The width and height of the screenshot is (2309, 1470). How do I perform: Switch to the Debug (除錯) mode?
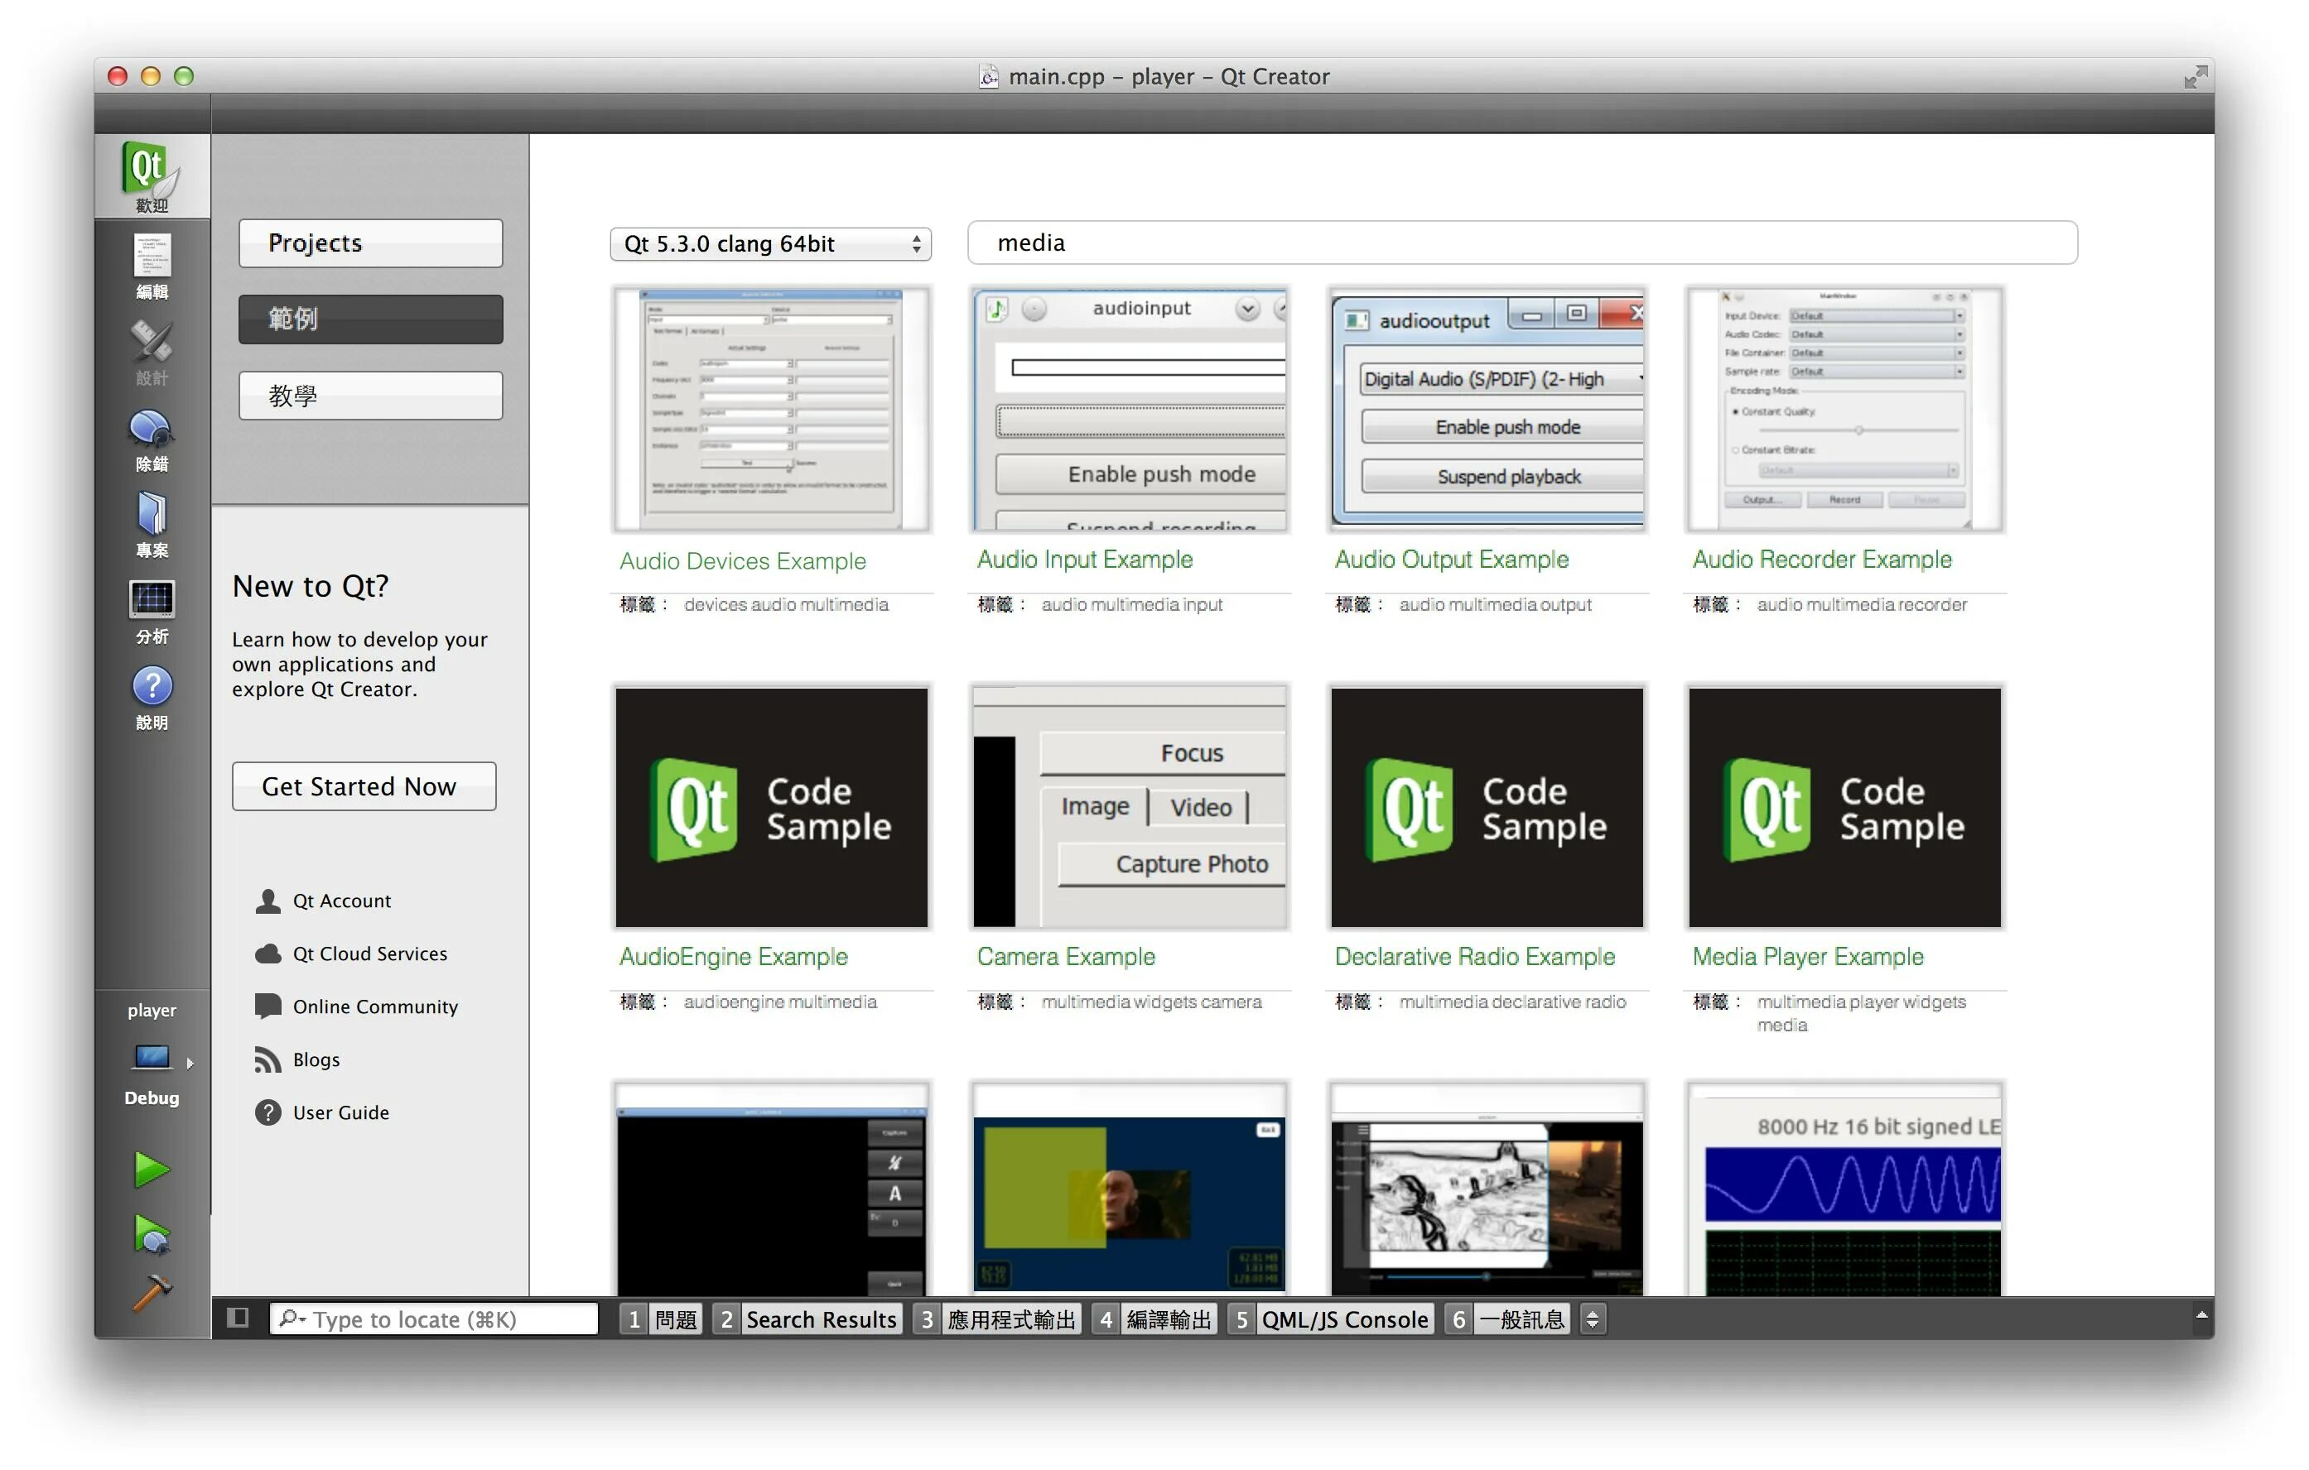[152, 439]
